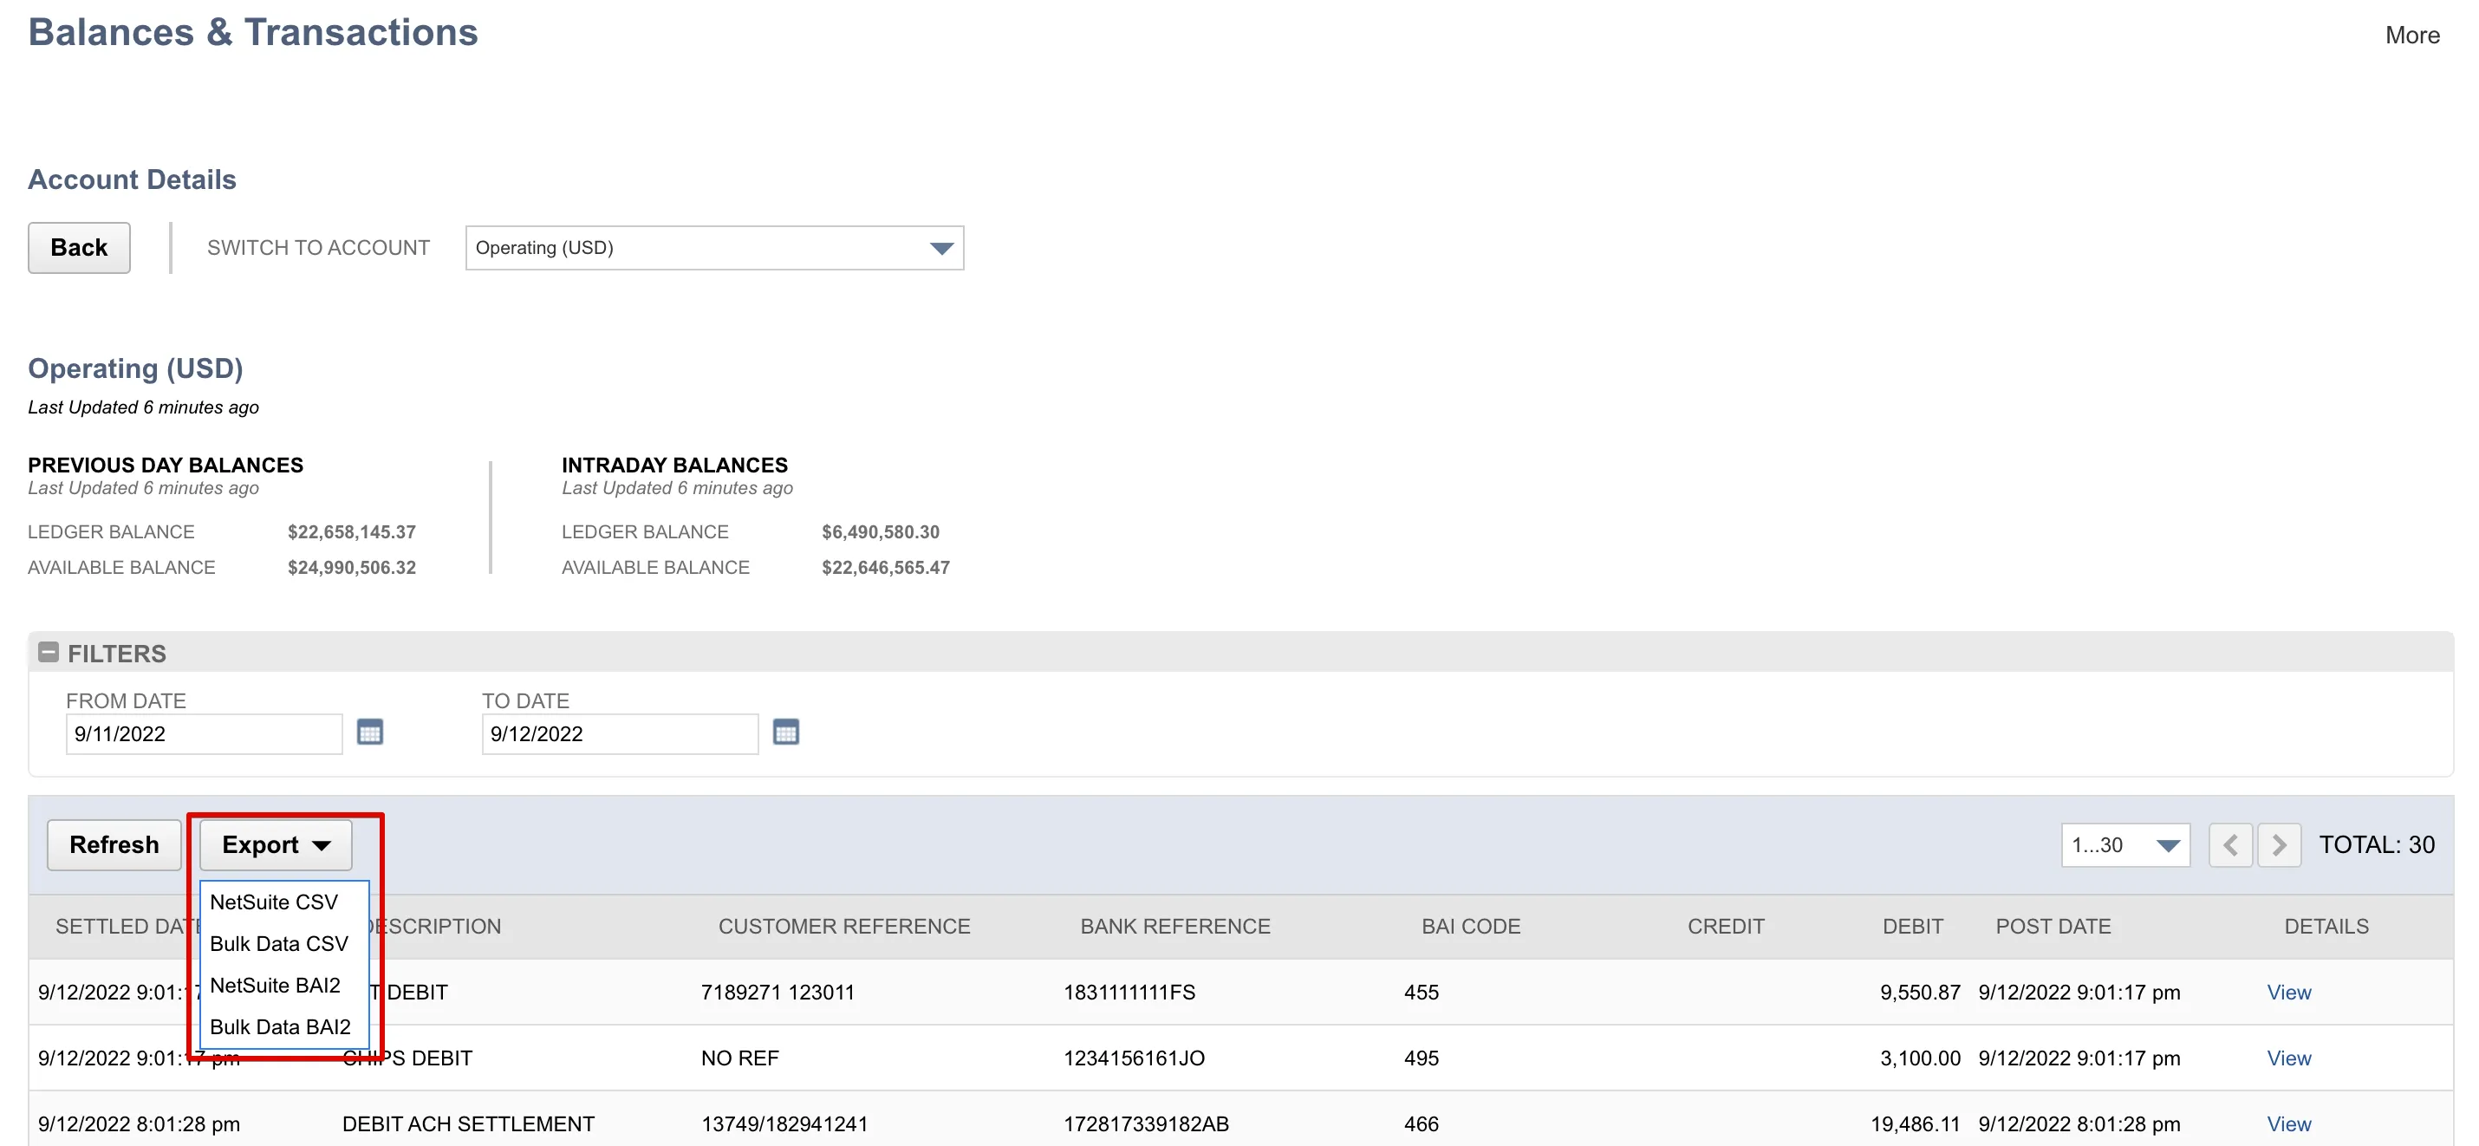The height and width of the screenshot is (1146, 2479).
Task: Go to the previous page of results
Action: 2229,845
